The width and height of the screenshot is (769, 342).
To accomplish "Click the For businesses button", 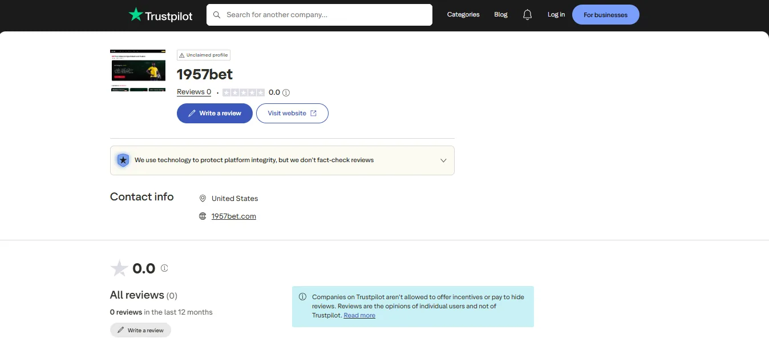I will [605, 15].
